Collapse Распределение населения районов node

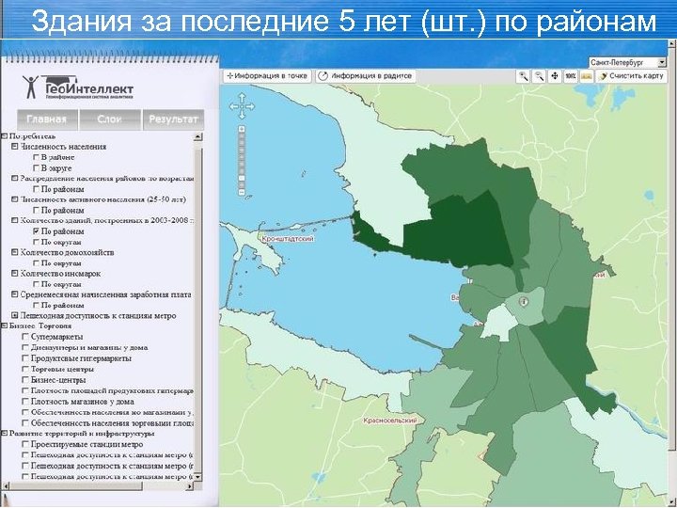(x=15, y=179)
